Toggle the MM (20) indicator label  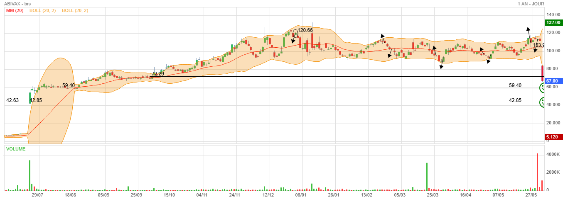coord(15,10)
